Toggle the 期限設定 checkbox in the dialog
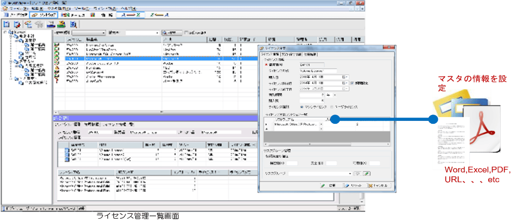The width and height of the screenshot is (521, 224). (353, 83)
